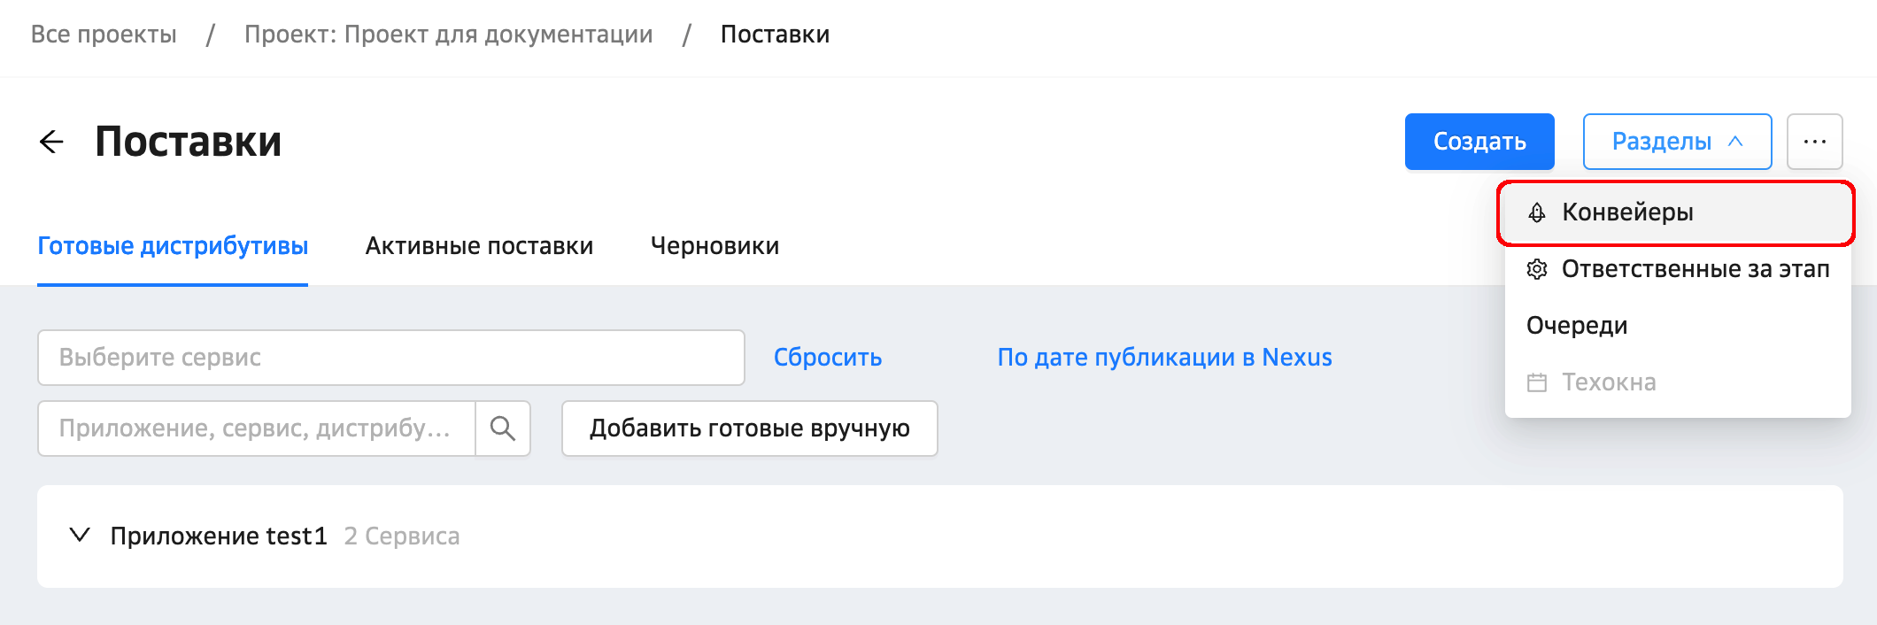Select Конвейеры from the sections menu
This screenshot has width=1877, height=625.
1626,212
